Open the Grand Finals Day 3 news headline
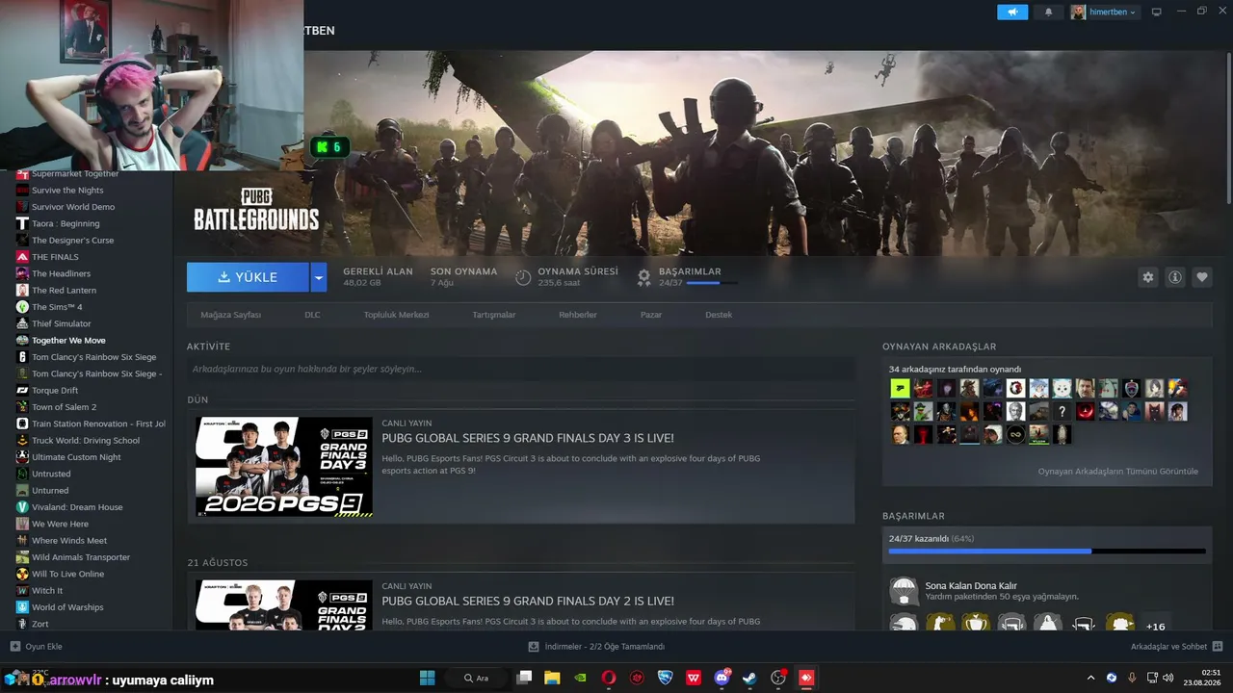The width and height of the screenshot is (1233, 693). point(528,438)
